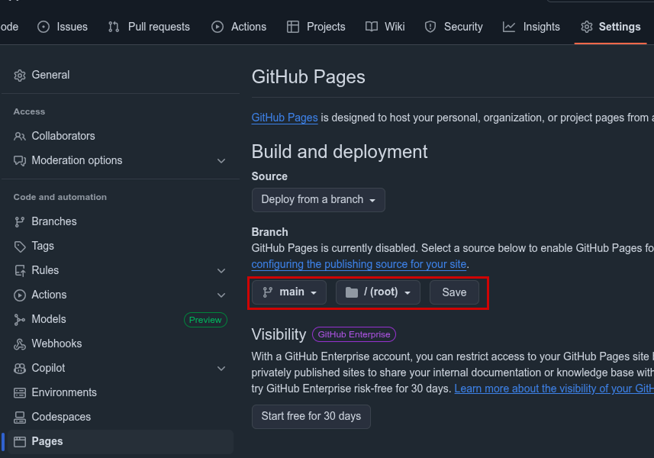Open the Issues tab
Image resolution: width=654 pixels, height=458 pixels.
63,27
